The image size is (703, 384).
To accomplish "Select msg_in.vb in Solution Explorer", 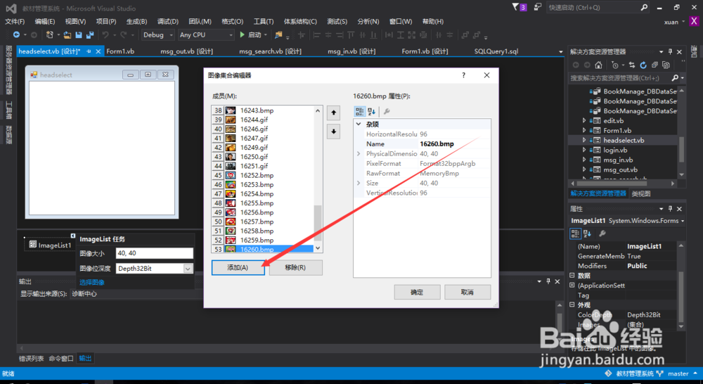I will [x=618, y=160].
